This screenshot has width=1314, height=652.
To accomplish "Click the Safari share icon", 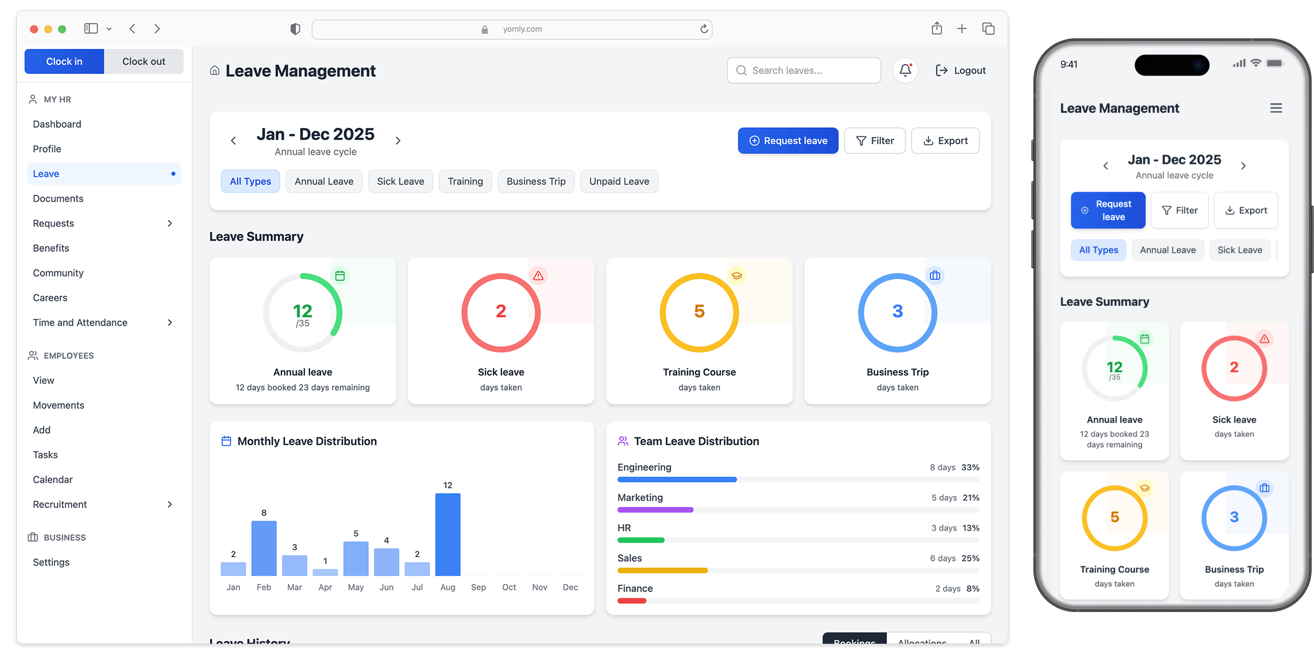I will [x=937, y=28].
